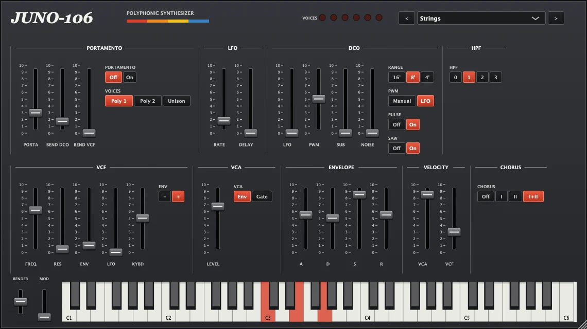Viewport: 587px width, 329px height.
Task: Select Chorus mode I
Action: [x=502, y=197]
